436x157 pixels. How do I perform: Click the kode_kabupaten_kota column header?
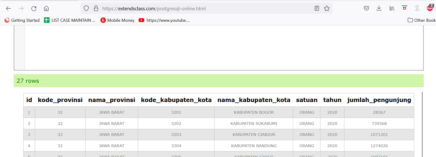[176, 99]
